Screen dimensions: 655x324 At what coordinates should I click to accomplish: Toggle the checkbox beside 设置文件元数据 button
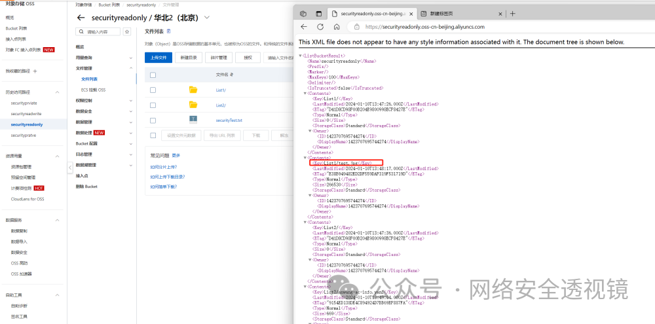pyautogui.click(x=153, y=135)
